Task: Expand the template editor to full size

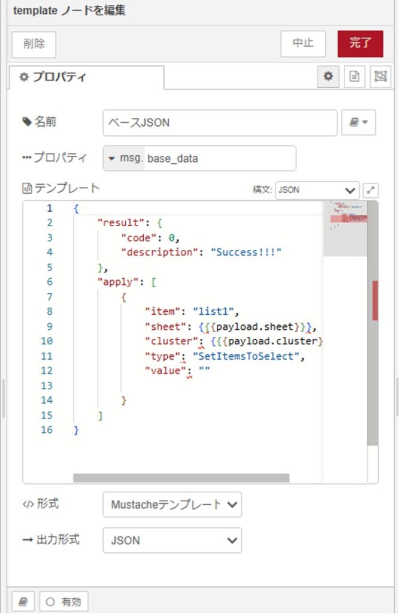Action: point(371,190)
